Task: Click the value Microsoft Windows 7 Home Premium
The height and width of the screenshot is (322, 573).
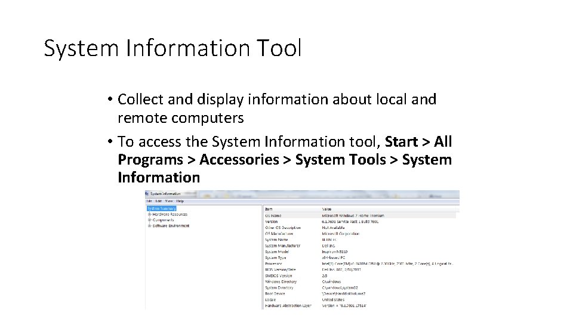Action: 353,216
